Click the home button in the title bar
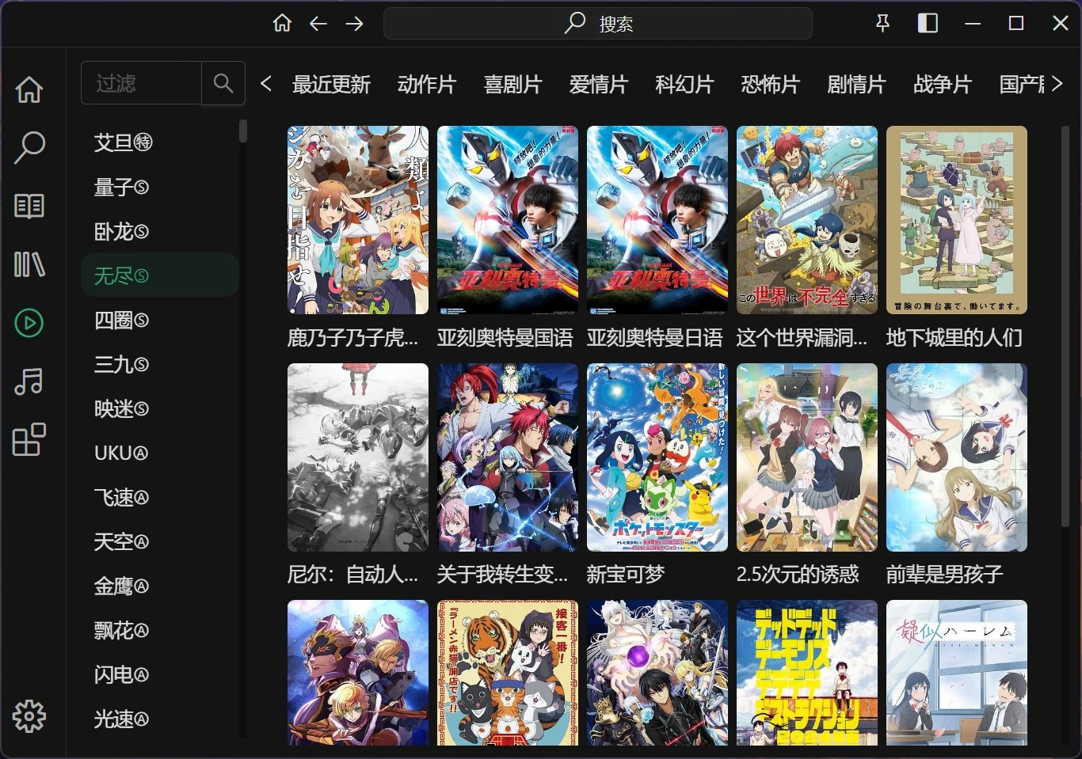The width and height of the screenshot is (1082, 759). [282, 23]
